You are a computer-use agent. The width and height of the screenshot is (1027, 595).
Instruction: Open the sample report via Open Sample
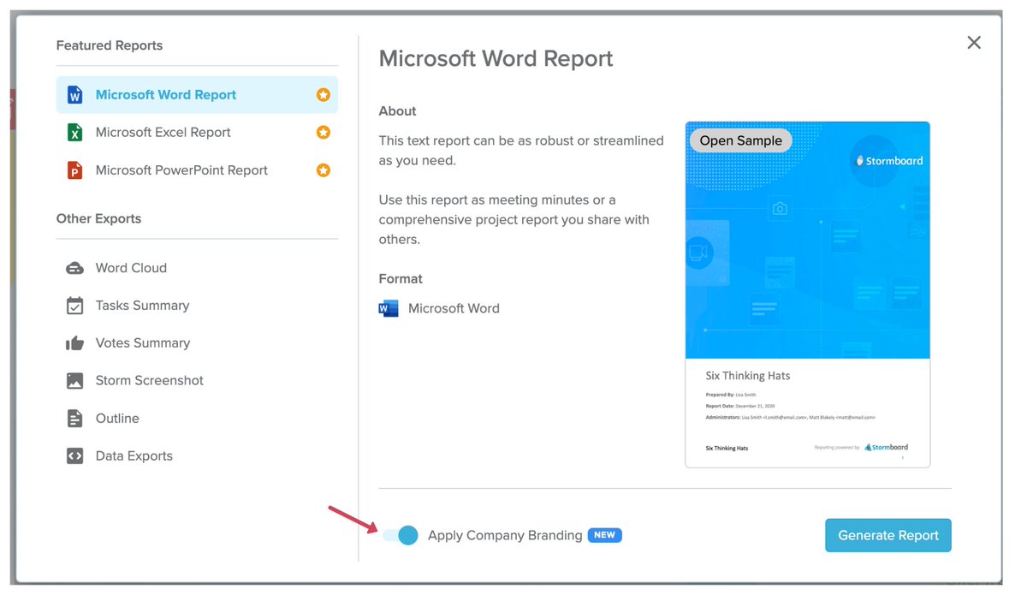click(739, 140)
